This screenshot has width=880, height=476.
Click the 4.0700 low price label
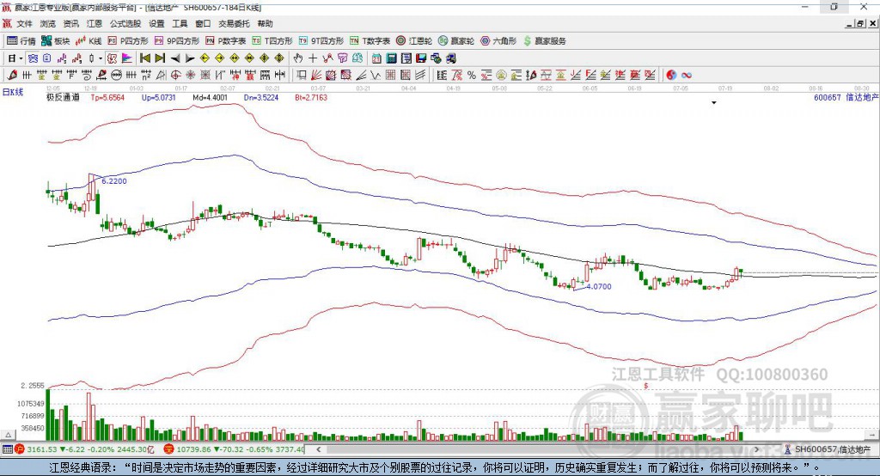pos(599,286)
